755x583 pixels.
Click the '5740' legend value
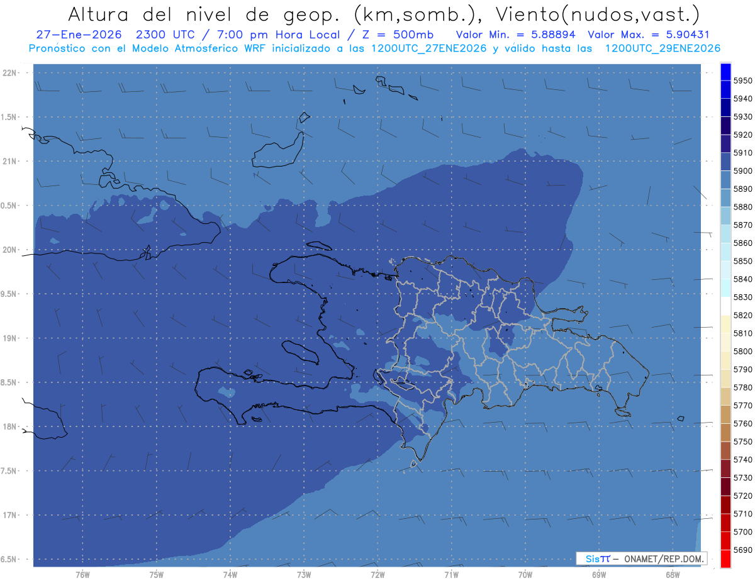click(743, 460)
